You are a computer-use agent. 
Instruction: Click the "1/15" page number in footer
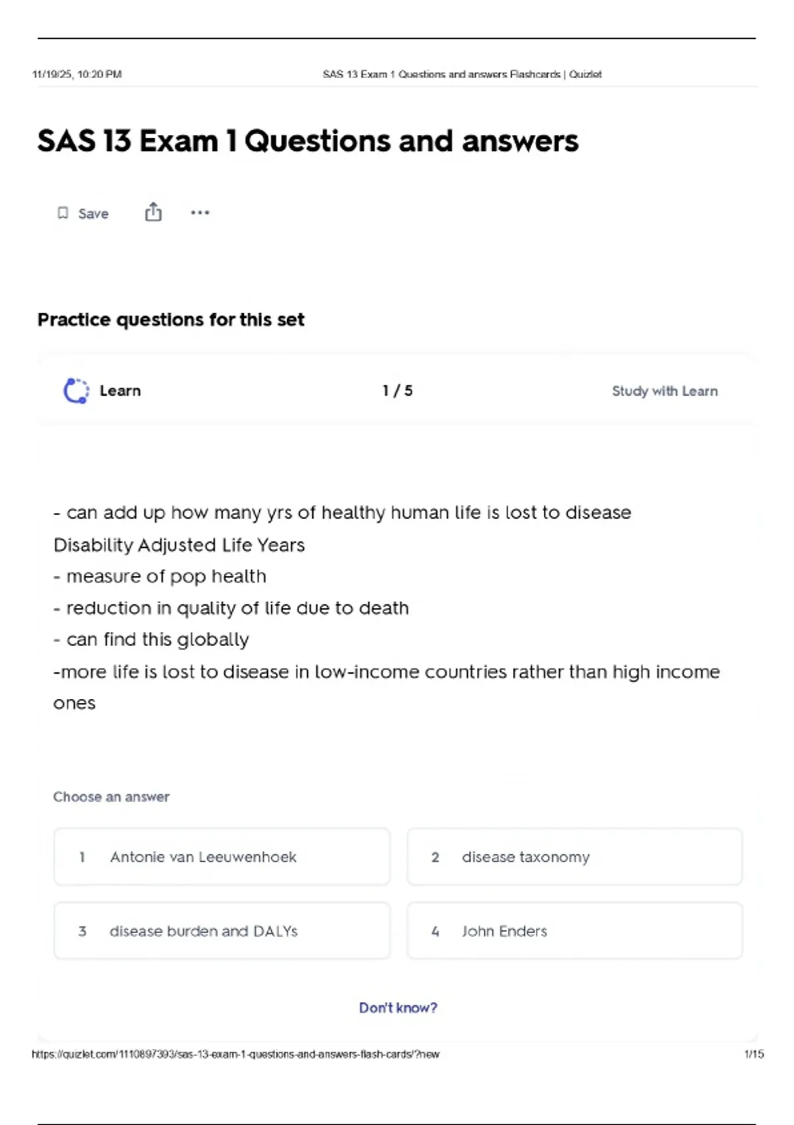[x=754, y=1054]
